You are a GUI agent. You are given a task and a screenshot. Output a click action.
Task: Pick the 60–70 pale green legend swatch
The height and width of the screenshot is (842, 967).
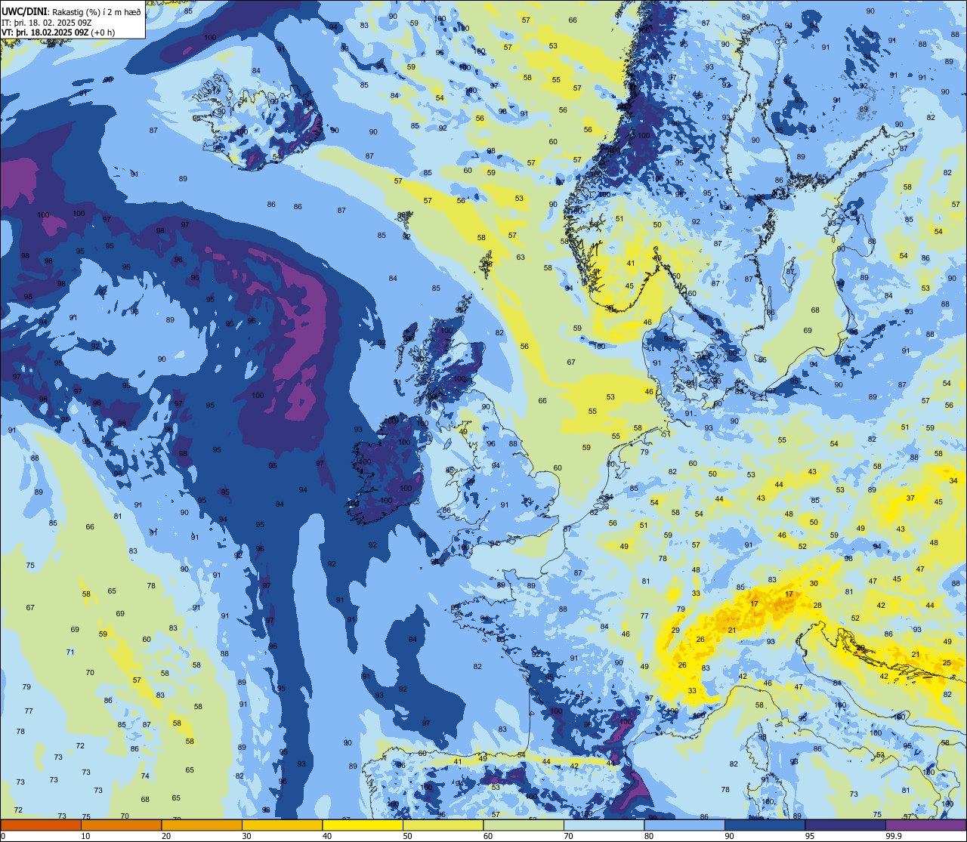(524, 825)
